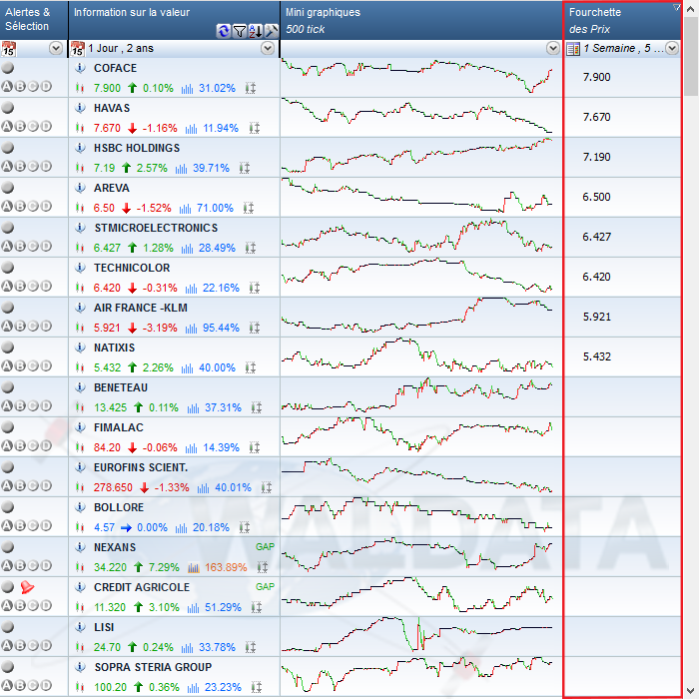Click calendar icon under Alertes & Sélection
This screenshot has width=699, height=699.
[x=8, y=48]
